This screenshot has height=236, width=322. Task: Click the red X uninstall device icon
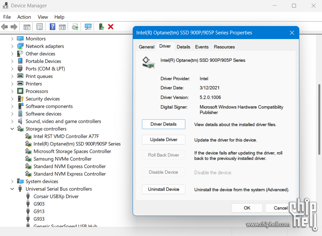click(111, 27)
